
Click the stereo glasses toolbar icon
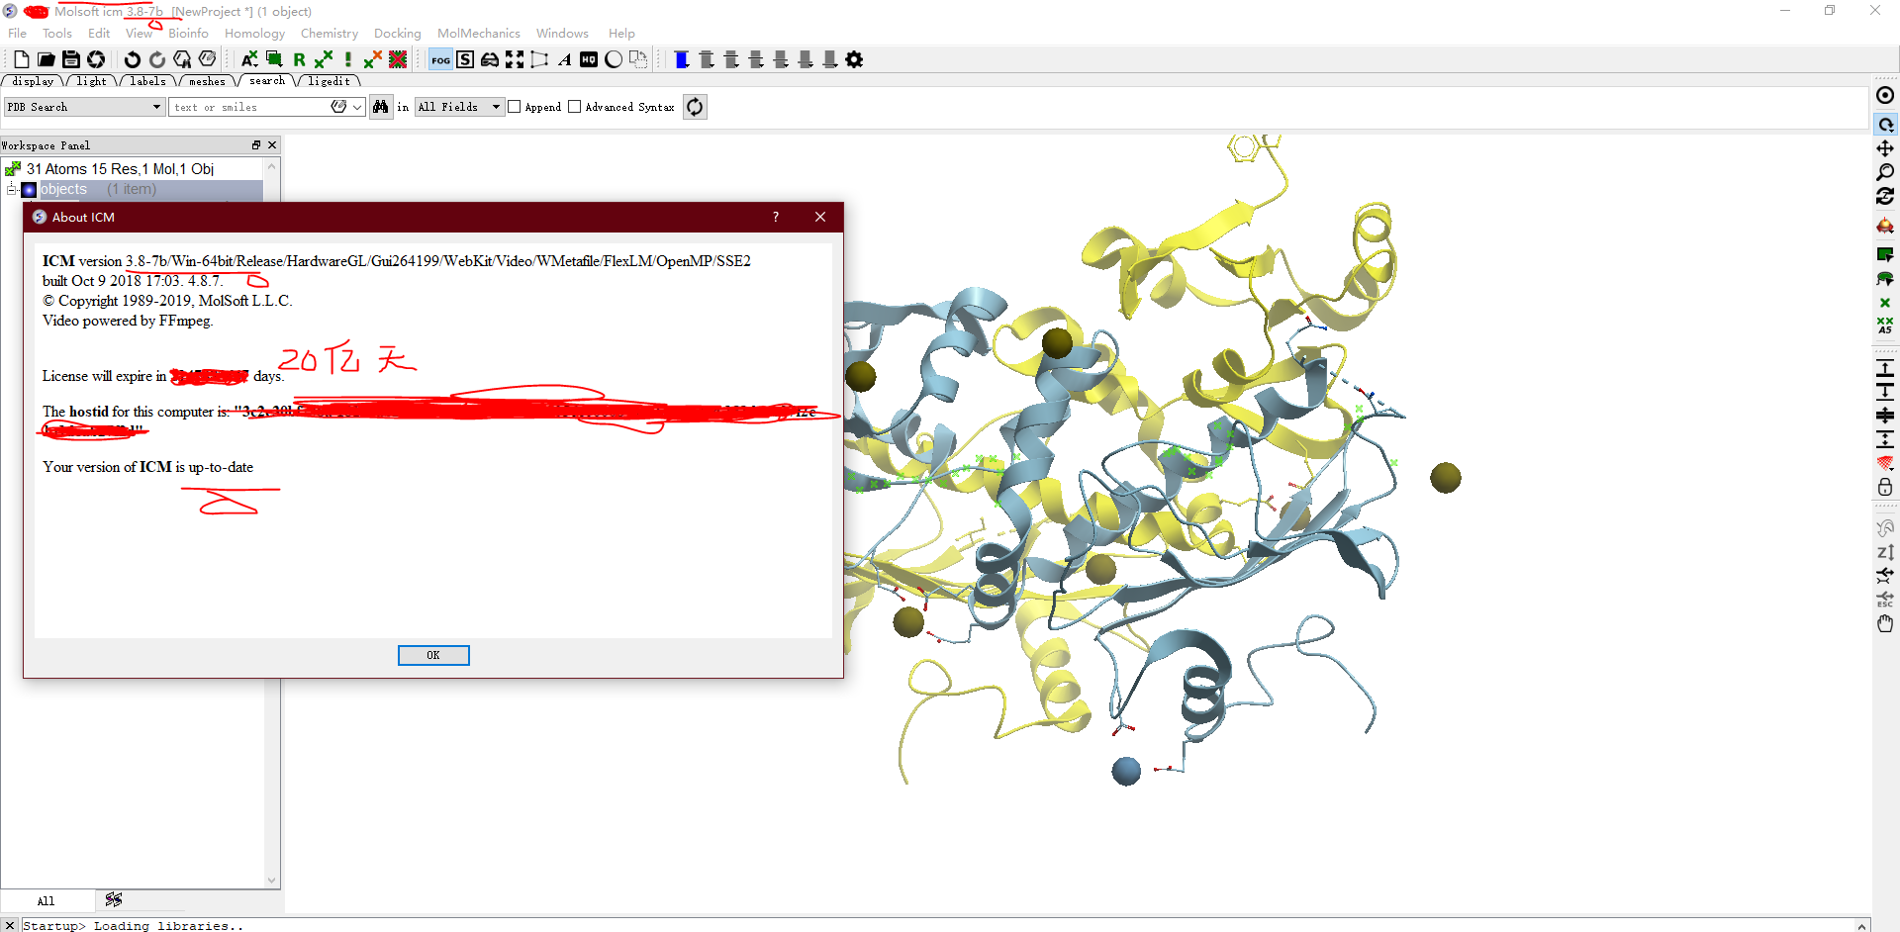click(x=490, y=59)
